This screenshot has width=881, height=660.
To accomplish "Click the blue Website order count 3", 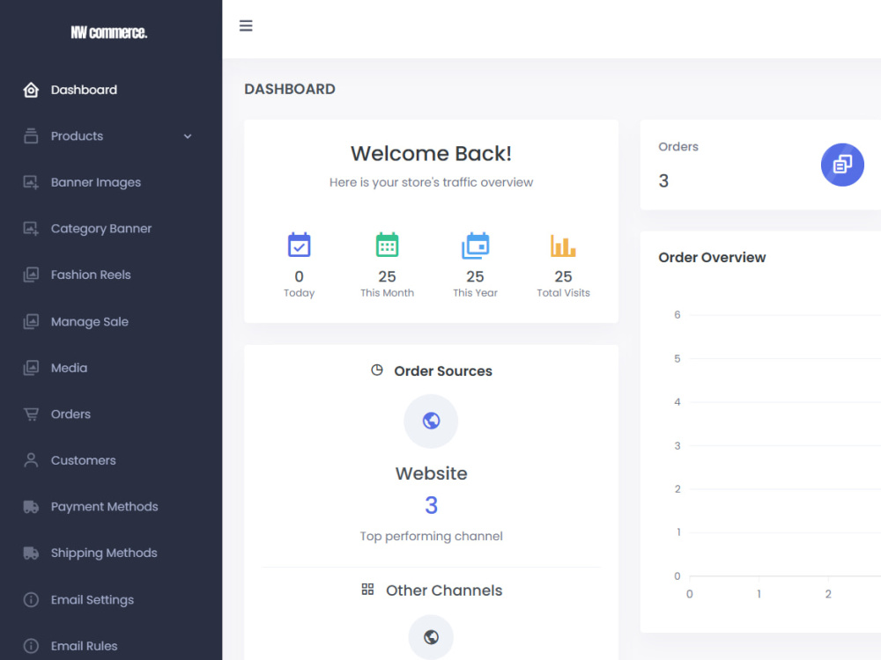I will point(431,505).
